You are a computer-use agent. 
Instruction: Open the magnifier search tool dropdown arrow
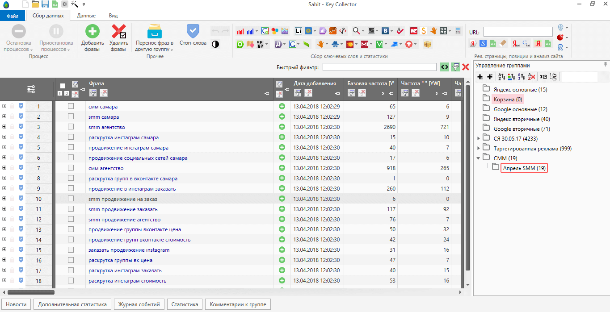(363, 31)
